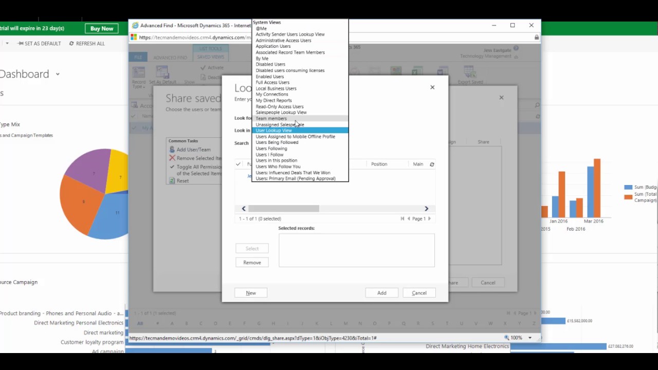Image resolution: width=658 pixels, height=370 pixels.
Task: Select 'My Connections' in dropdown list
Action: 300,95
